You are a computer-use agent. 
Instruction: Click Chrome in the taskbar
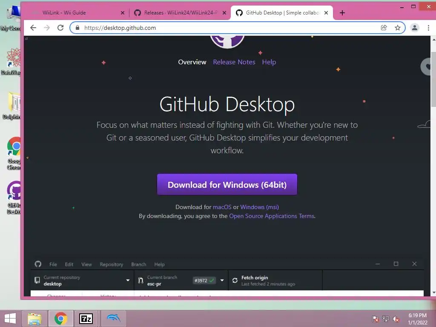(x=61, y=318)
